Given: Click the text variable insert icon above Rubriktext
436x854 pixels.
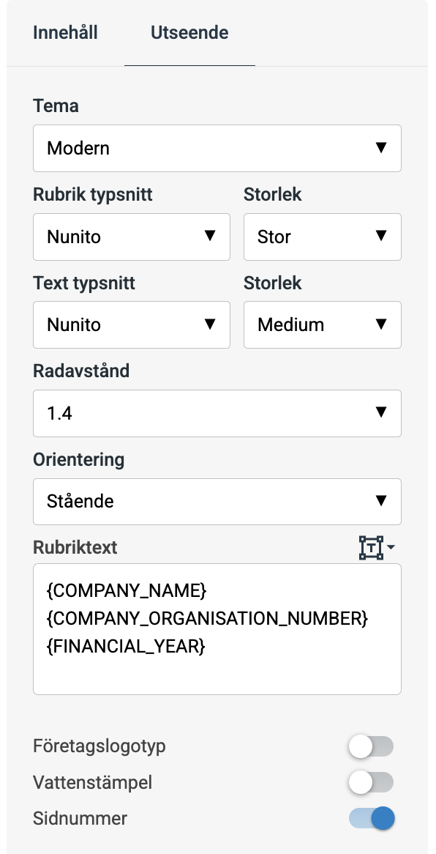Looking at the screenshot, I should point(370,548).
